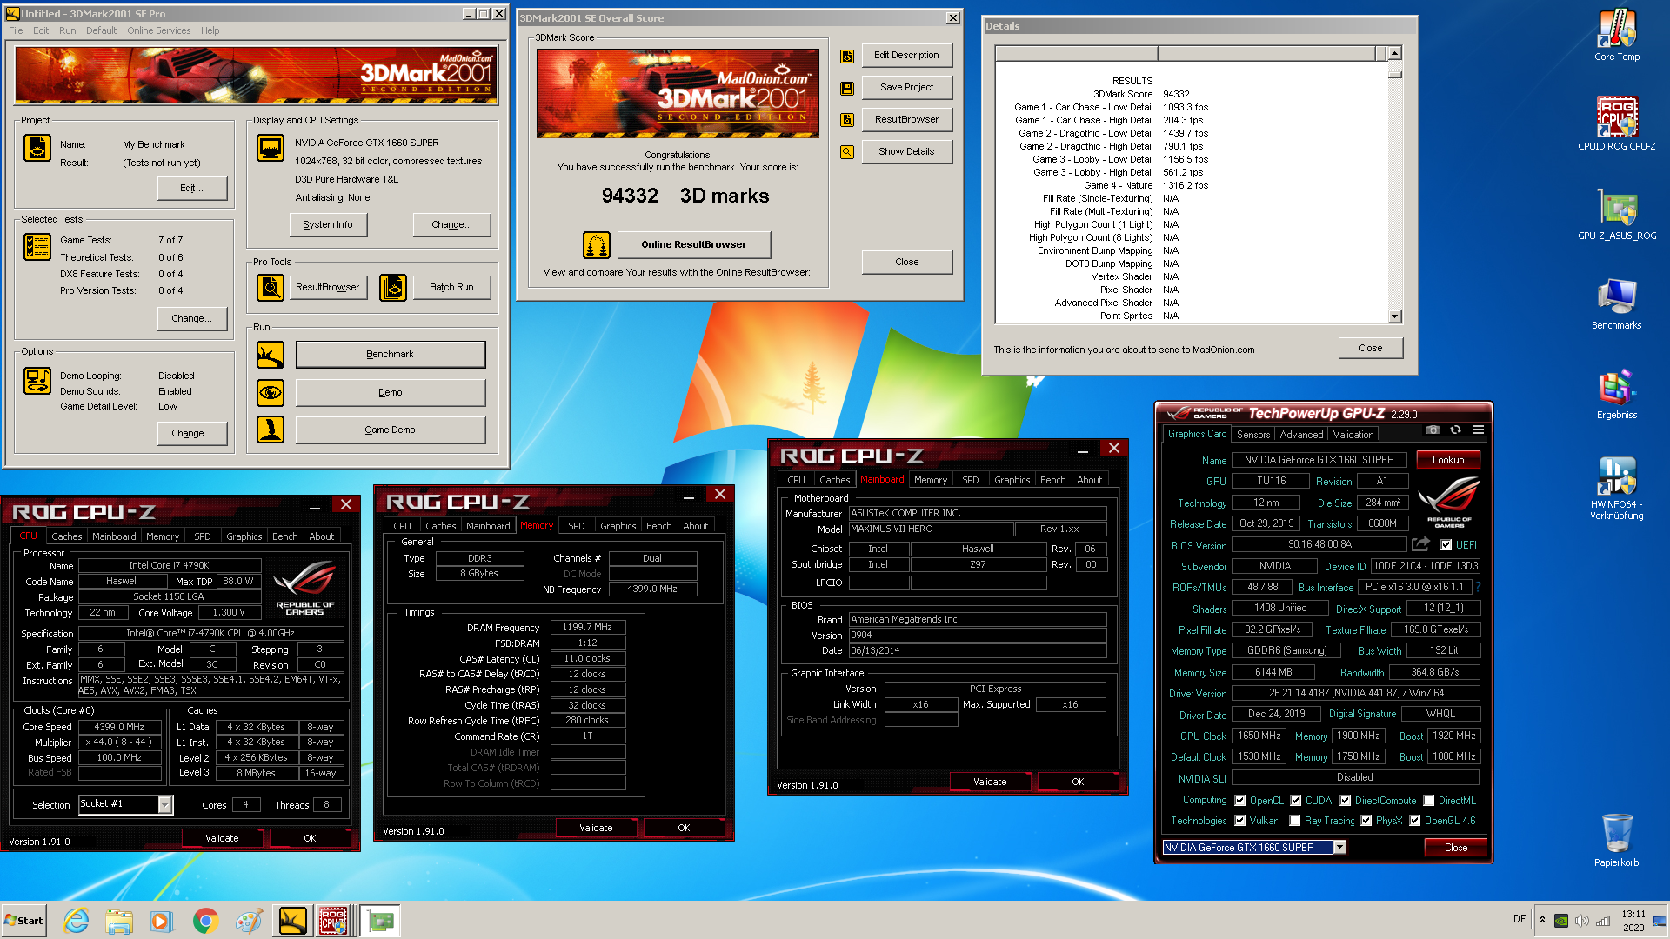Viewport: 1670px width, 939px height.
Task: Toggle the Ray Tracing checkbox in GPU-Z
Action: click(x=1295, y=821)
